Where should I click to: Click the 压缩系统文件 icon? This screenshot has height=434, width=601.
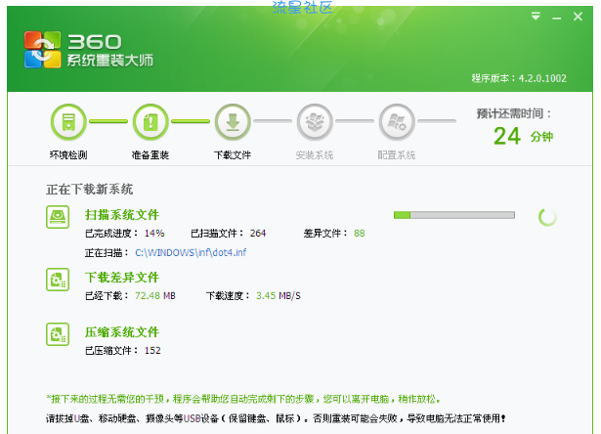tap(58, 334)
